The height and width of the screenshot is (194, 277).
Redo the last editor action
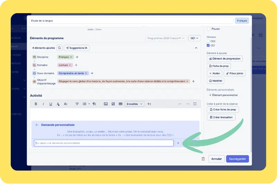188,104
